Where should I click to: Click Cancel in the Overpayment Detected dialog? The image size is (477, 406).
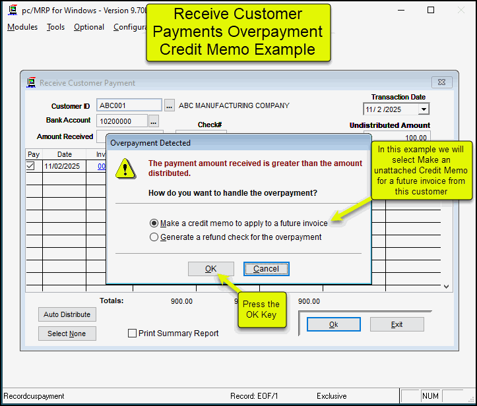pos(266,269)
